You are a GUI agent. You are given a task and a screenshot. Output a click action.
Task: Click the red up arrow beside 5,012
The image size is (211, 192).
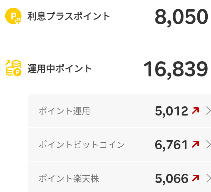195,111
